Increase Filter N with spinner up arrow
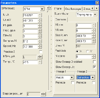100x98 pixels. pos(40,35)
